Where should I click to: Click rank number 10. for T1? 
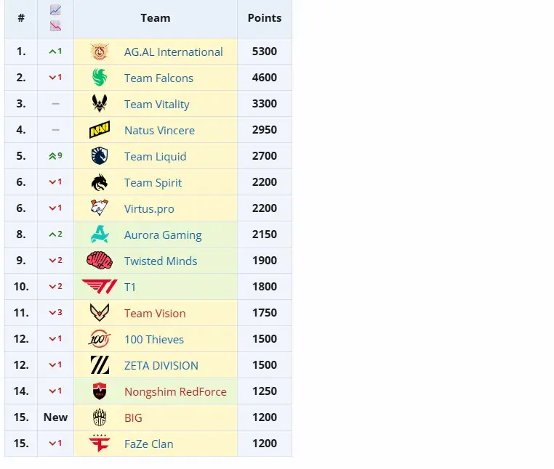(x=21, y=287)
